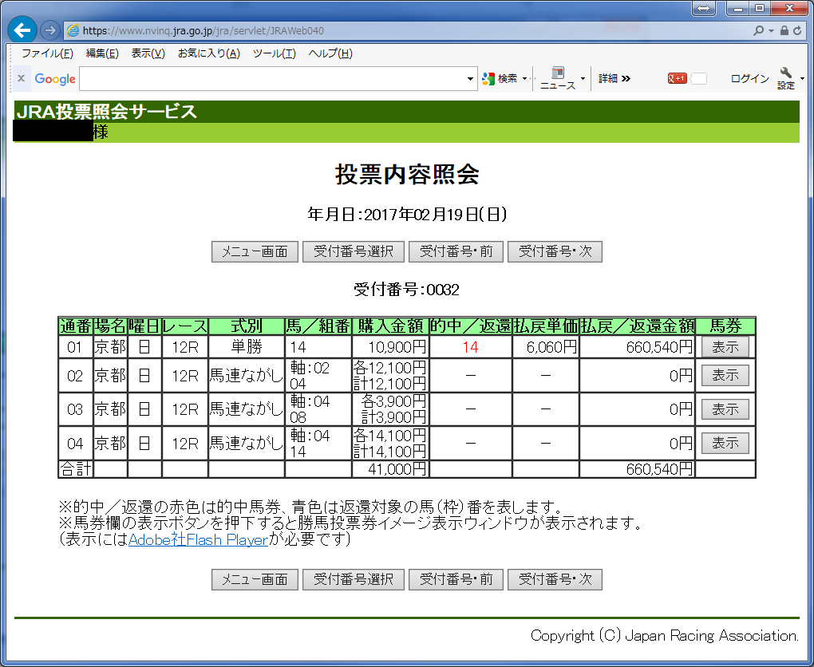814x667 pixels.
Task: Click the red 14 hit number
Action: 470,347
